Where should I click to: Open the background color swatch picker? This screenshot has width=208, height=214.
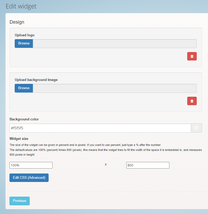click(196, 128)
